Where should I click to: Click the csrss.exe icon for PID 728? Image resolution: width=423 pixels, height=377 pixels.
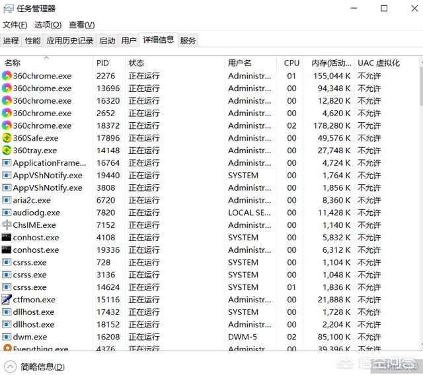click(7, 262)
